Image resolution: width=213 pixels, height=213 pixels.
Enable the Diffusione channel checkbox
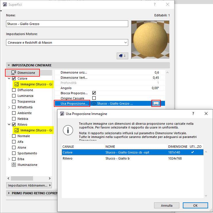click(14, 90)
